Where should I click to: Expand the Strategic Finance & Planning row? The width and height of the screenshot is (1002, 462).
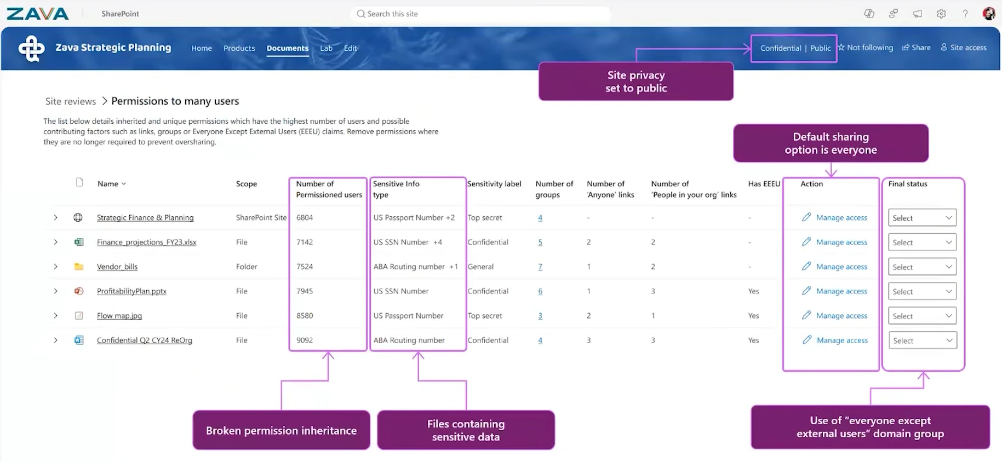click(55, 217)
